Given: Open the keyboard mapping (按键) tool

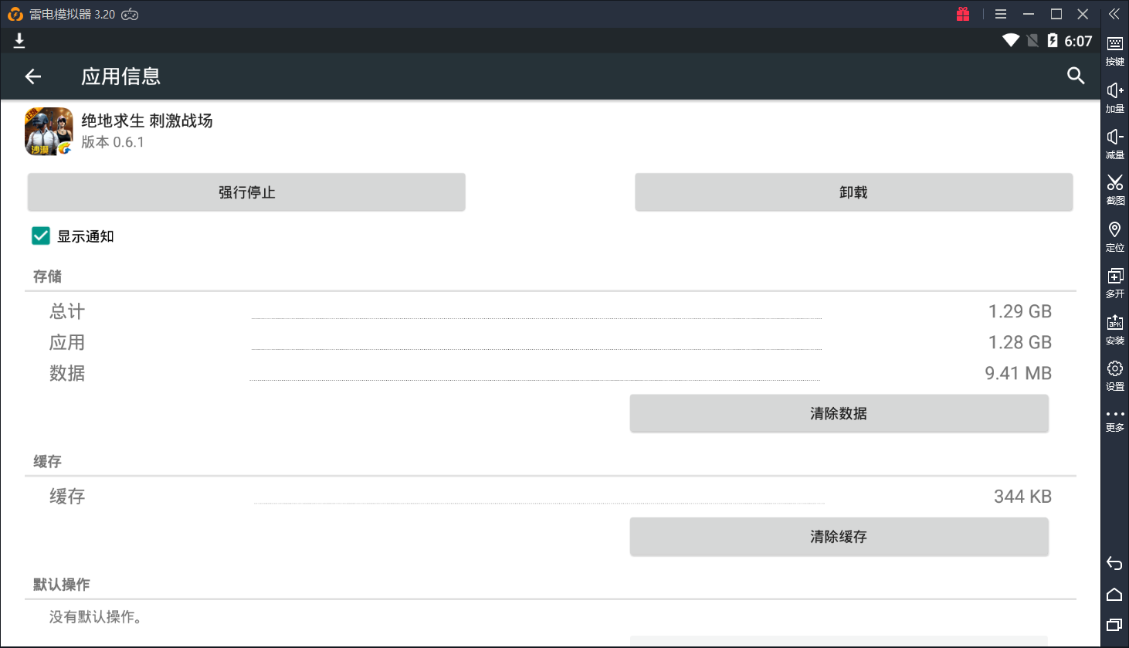Looking at the screenshot, I should [x=1114, y=49].
